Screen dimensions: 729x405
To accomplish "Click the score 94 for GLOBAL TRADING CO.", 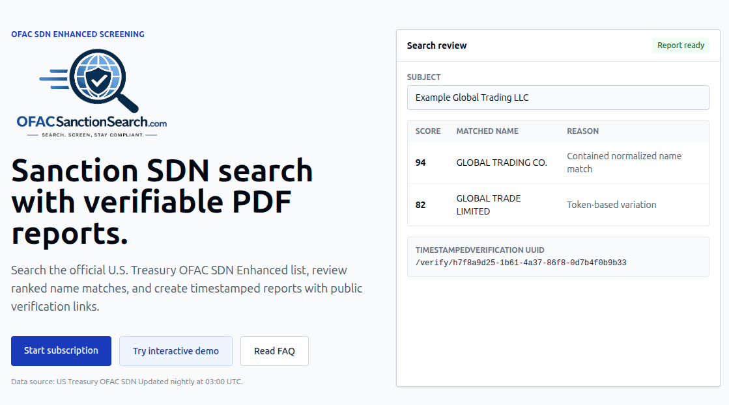I will coord(420,162).
